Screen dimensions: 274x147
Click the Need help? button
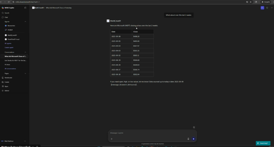263,143
